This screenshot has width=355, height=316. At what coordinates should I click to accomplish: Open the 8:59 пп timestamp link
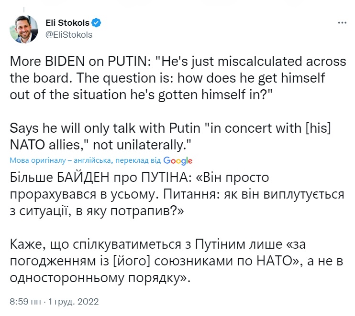tap(25, 302)
